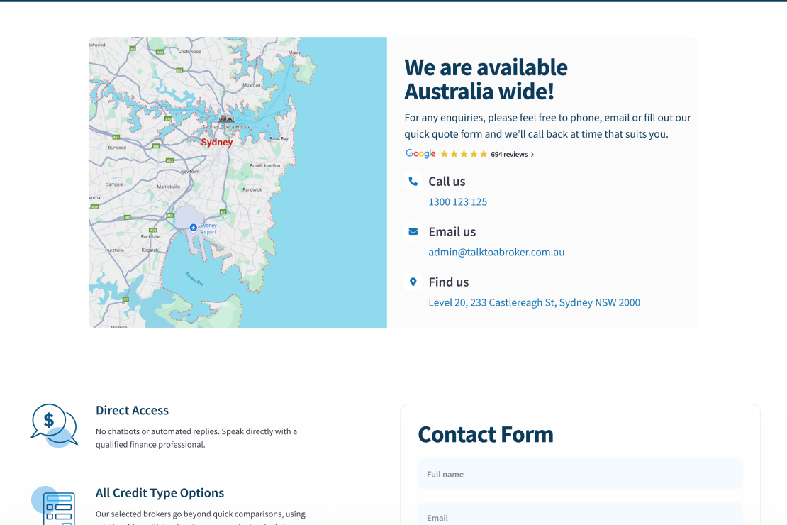
Task: Click the red Sydney label on the map
Action: click(217, 142)
